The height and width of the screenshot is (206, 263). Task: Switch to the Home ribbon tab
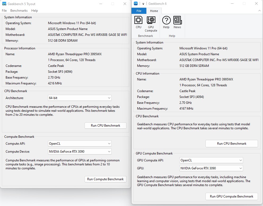coord(154,11)
